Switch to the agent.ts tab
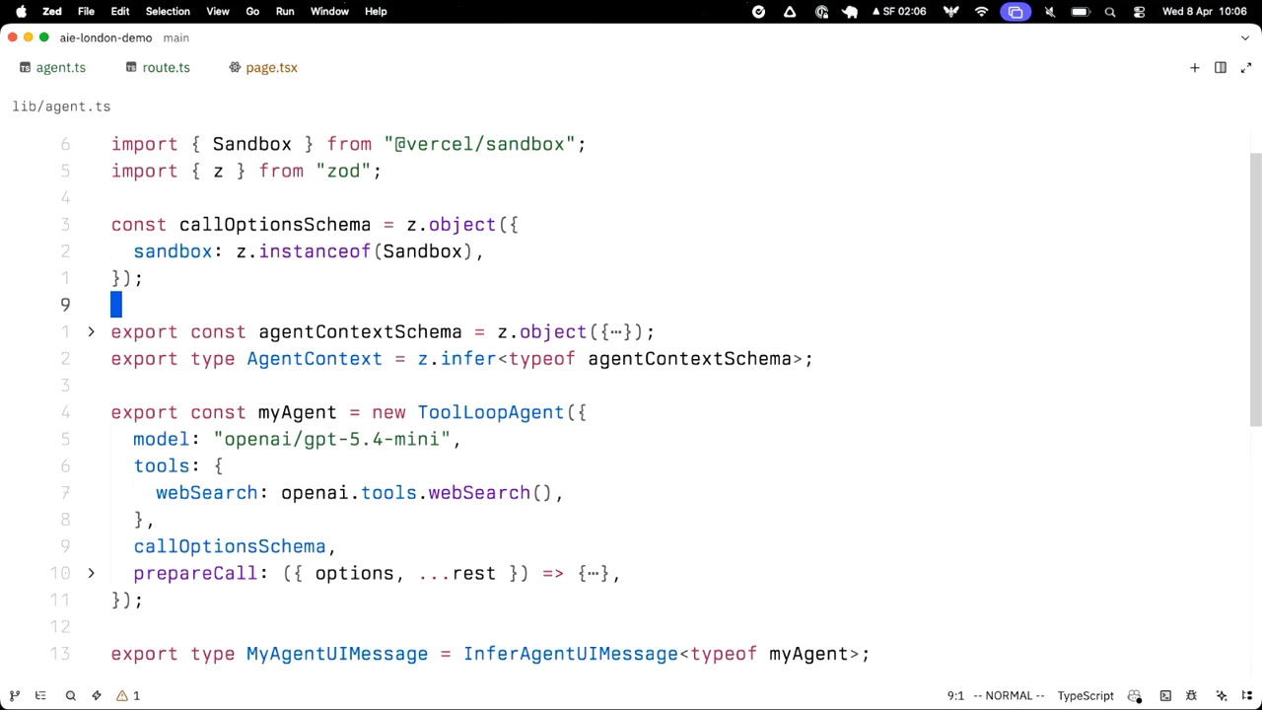1262x710 pixels. point(52,67)
